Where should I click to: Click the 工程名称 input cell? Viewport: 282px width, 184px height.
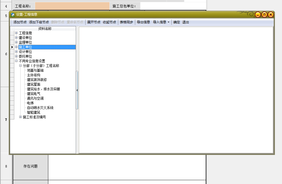click(x=72, y=6)
